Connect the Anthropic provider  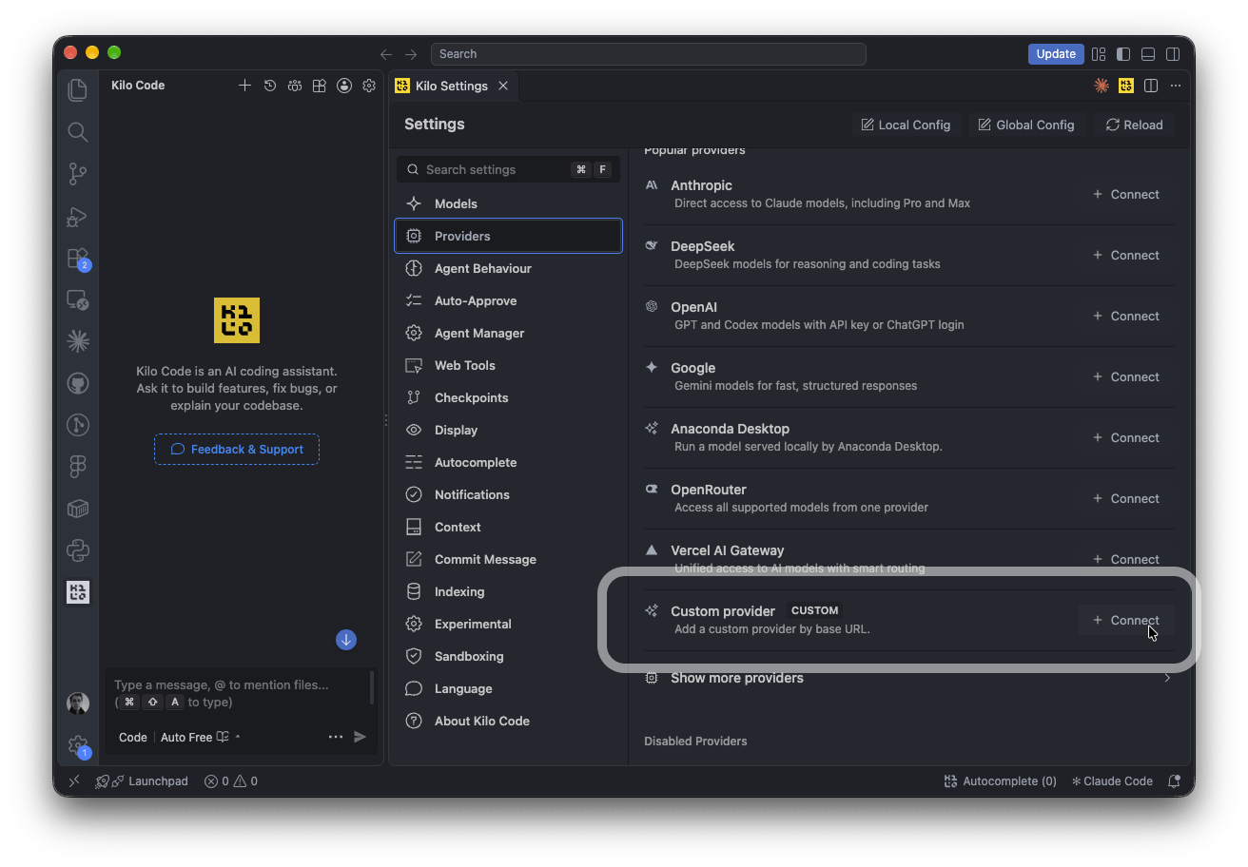pyautogui.click(x=1126, y=194)
